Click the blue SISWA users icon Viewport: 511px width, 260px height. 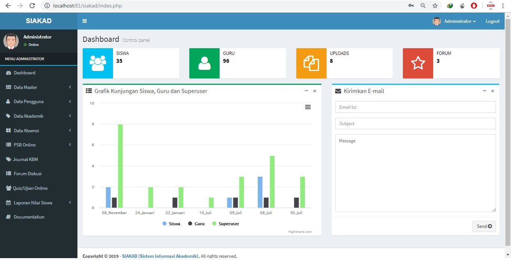click(98, 63)
